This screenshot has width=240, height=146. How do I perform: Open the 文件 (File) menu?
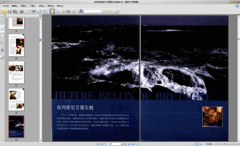(6, 6)
